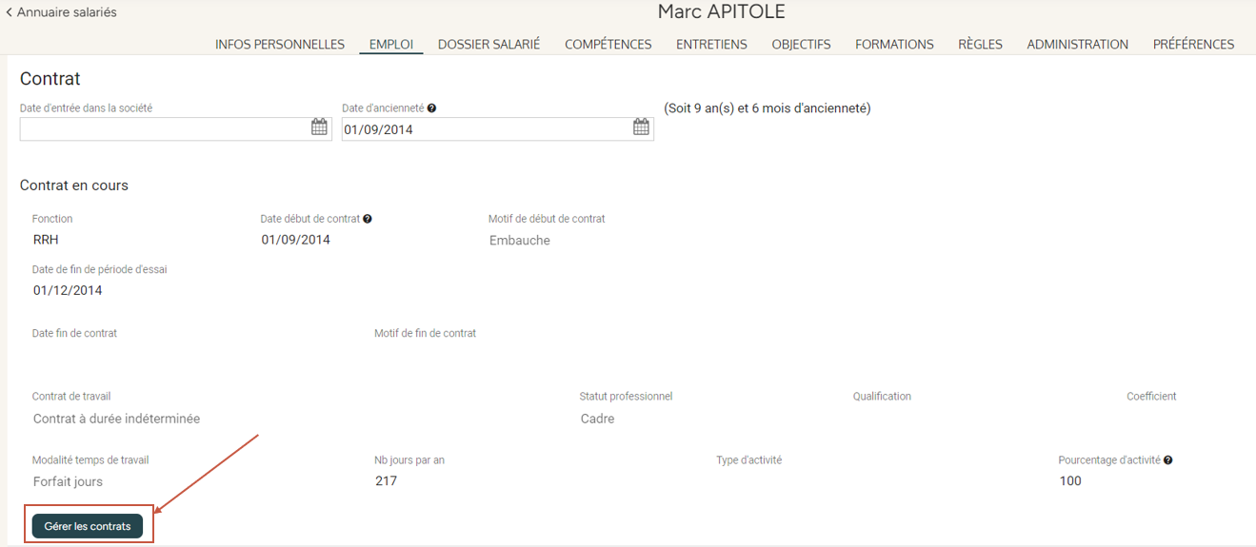Go to the ENTRETIENS tab
This screenshot has height=547, width=1256.
pos(711,45)
